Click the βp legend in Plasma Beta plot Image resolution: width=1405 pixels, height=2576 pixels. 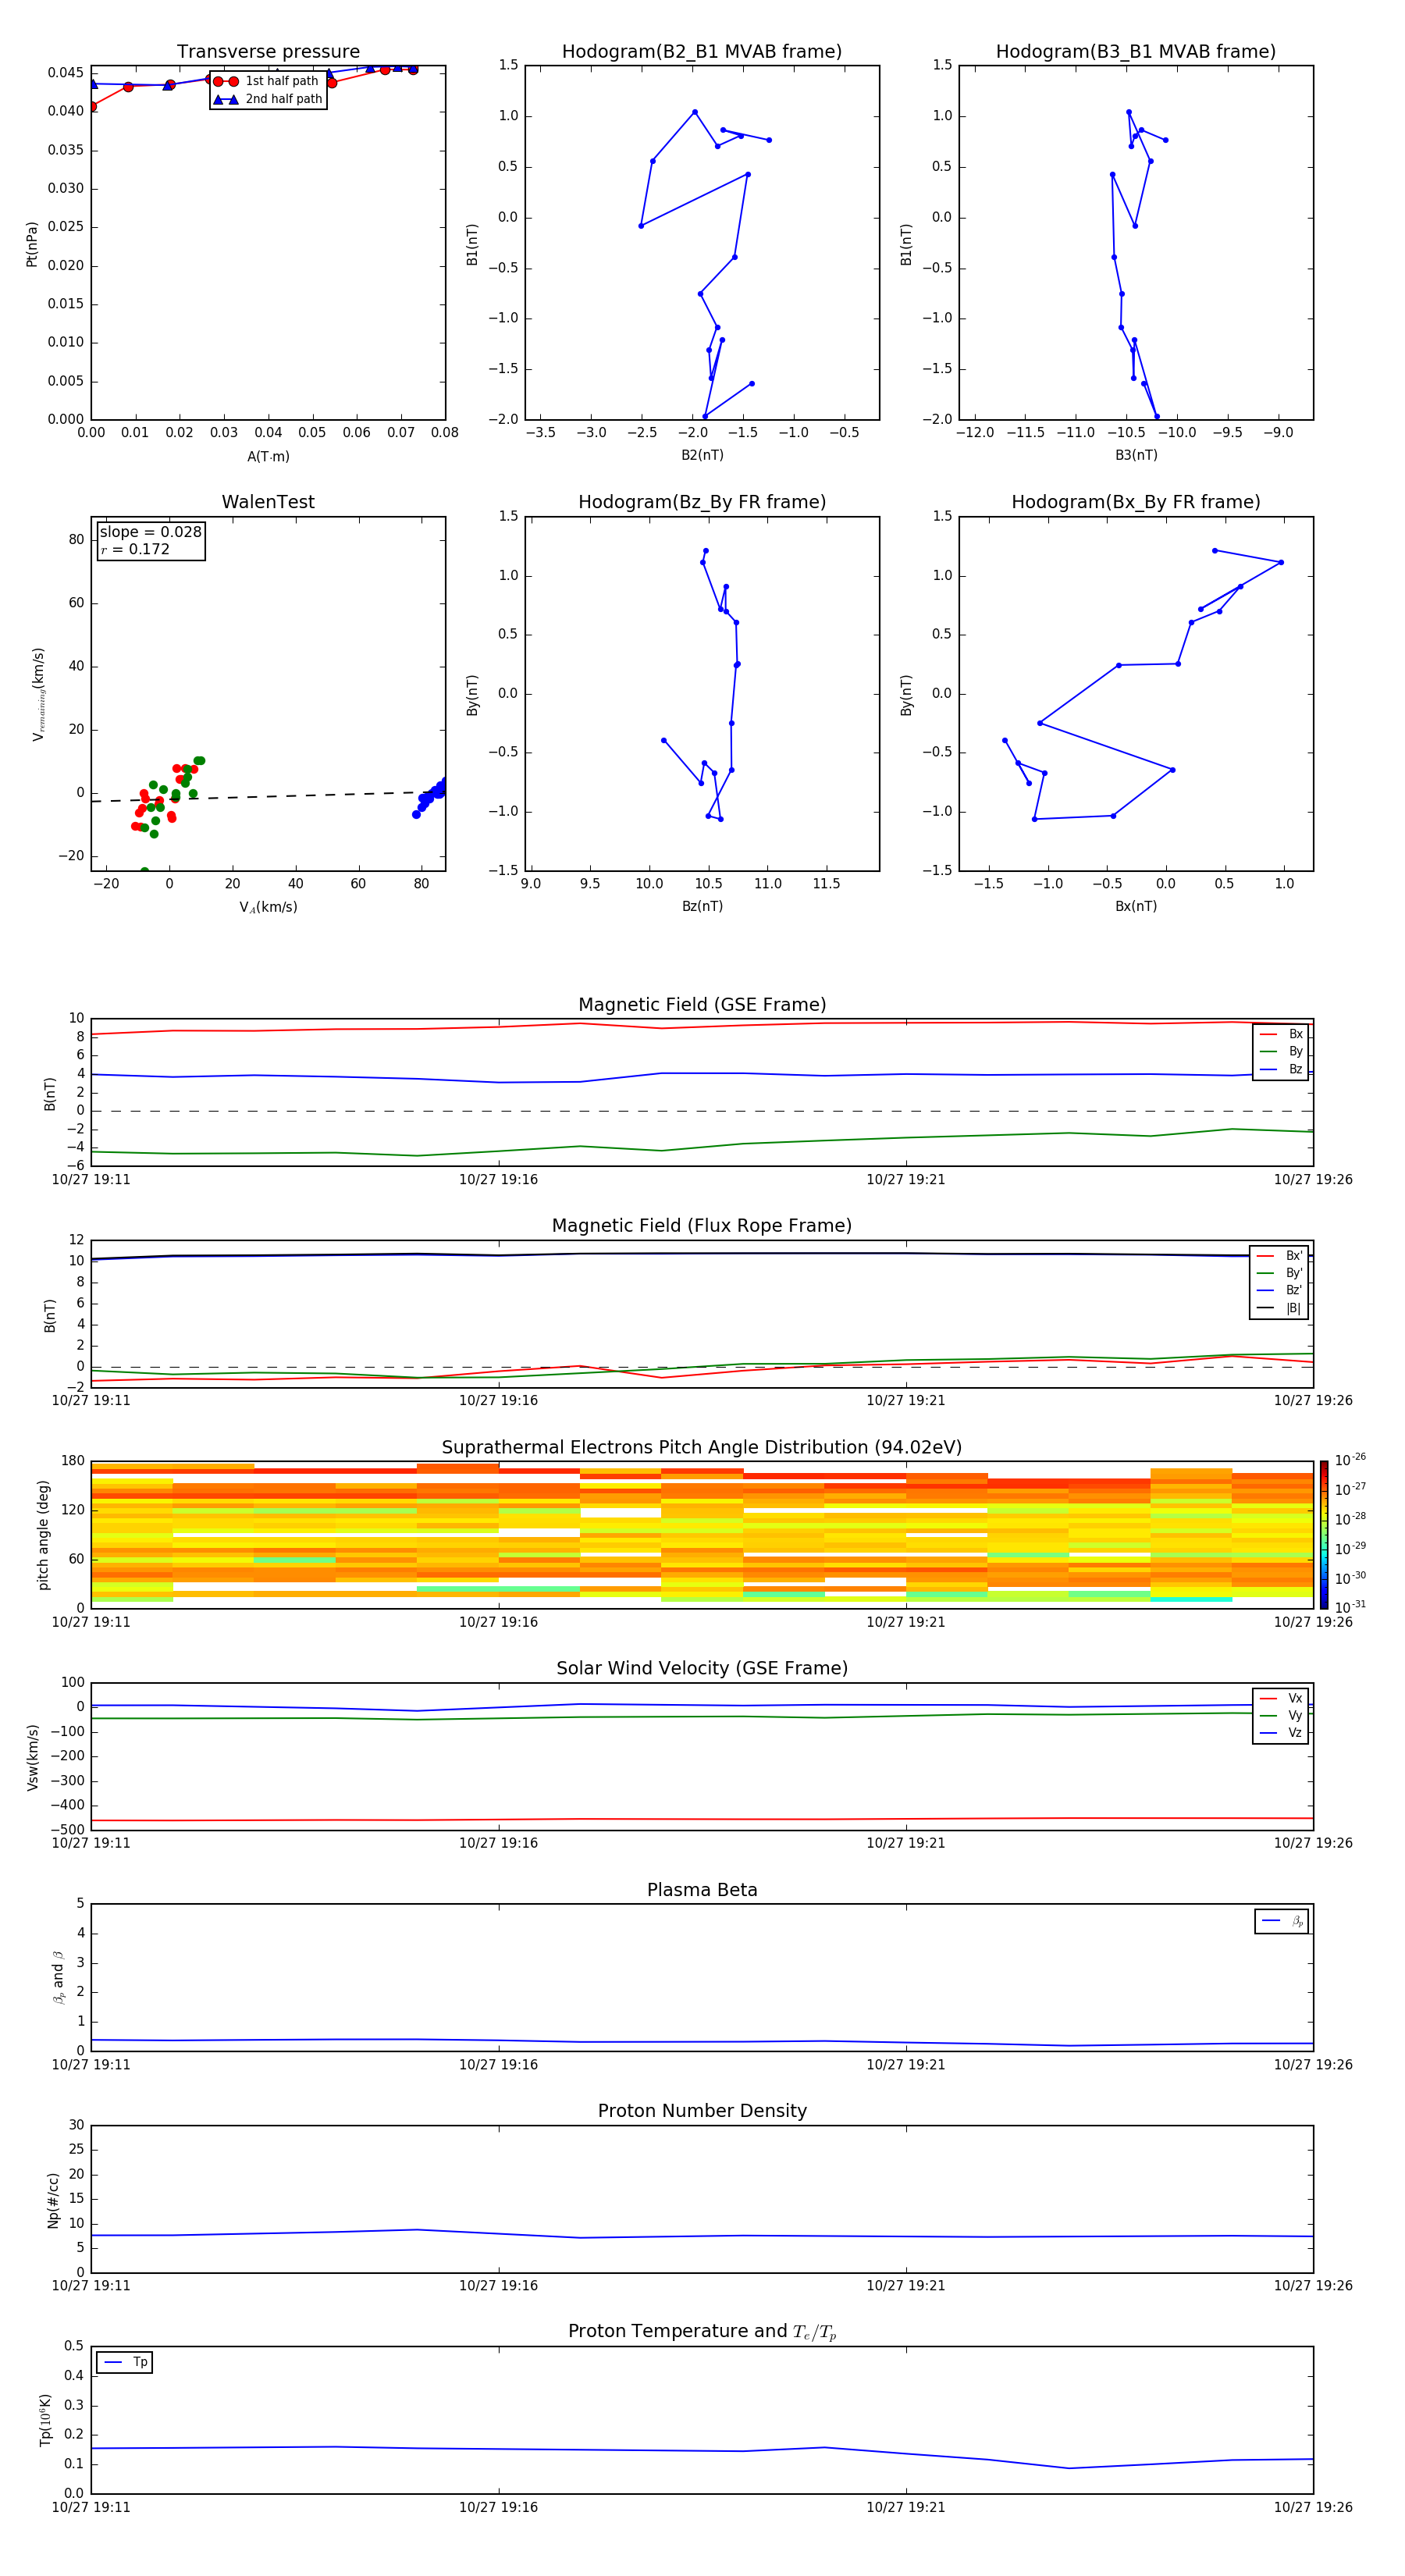(x=1282, y=1921)
